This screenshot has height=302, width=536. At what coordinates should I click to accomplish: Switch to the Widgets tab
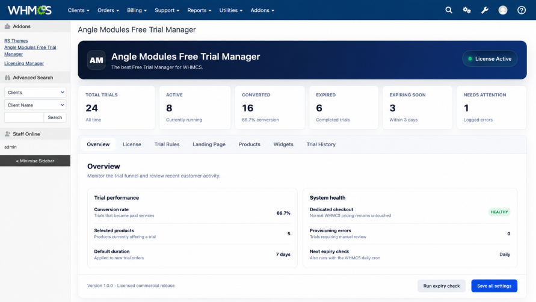283,144
